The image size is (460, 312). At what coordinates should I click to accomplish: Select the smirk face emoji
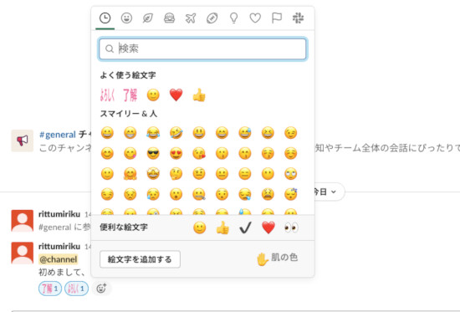pyautogui.click(x=107, y=194)
